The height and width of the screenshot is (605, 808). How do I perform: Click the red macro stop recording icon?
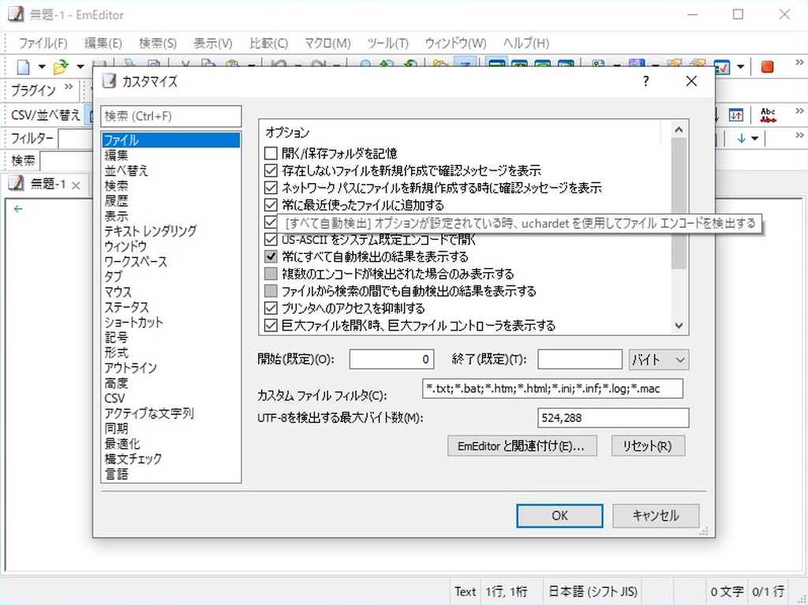coord(767,67)
